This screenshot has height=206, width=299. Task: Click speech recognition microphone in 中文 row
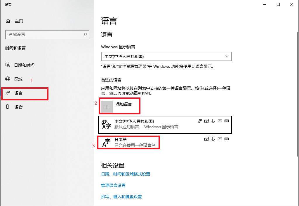pos(213,121)
